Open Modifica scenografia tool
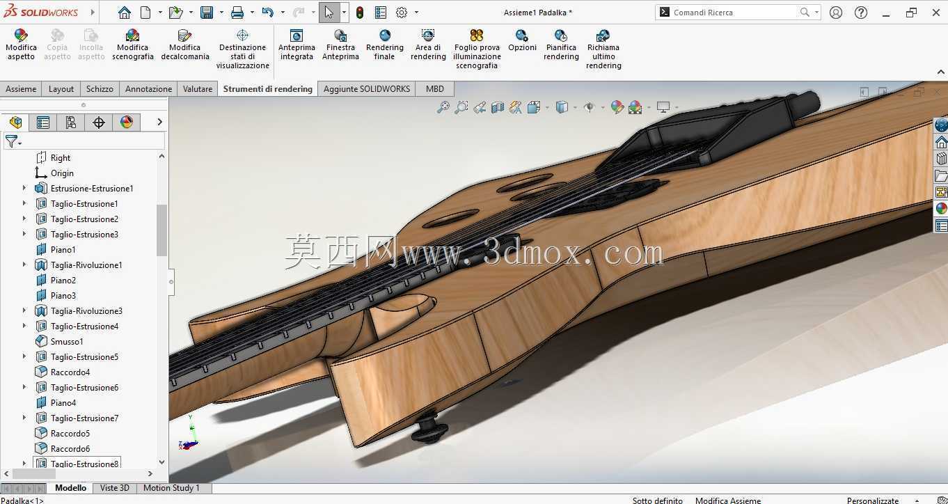The image size is (948, 504). [x=132, y=45]
